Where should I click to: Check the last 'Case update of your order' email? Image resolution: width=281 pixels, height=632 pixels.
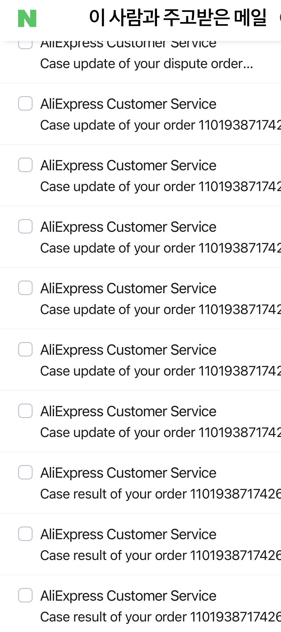tap(25, 411)
